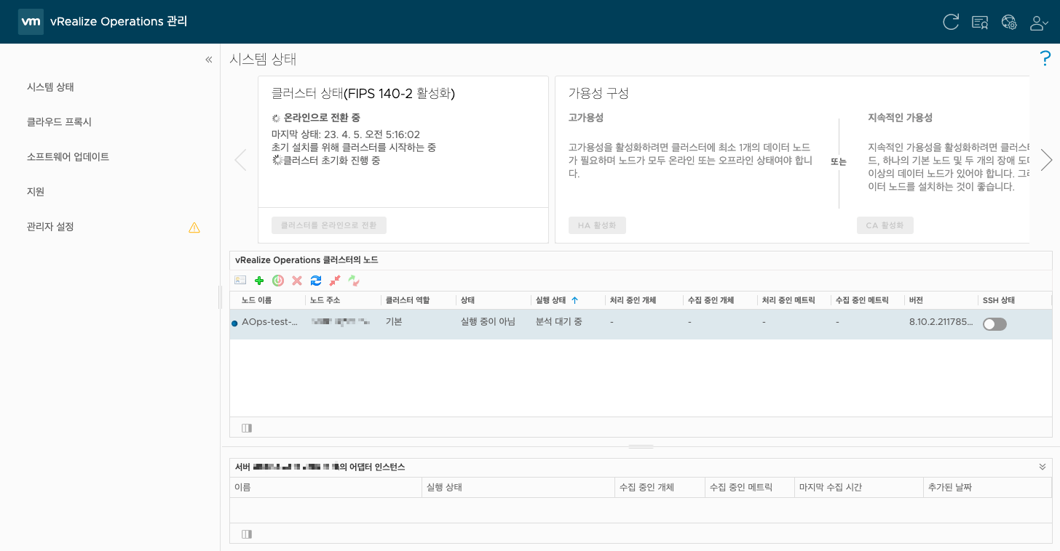Image resolution: width=1060 pixels, height=551 pixels.
Task: Click the red X remove node icon
Action: 297,280
